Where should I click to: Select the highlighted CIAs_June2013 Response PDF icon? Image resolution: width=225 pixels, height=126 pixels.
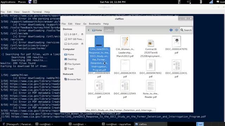pyautogui.click(x=99, y=41)
